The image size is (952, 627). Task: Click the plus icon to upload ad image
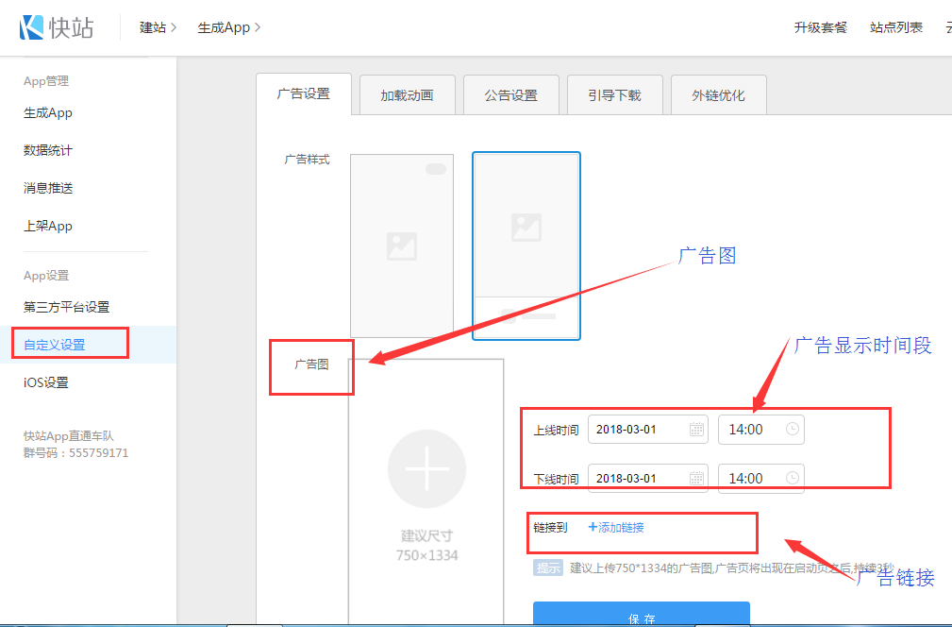click(426, 468)
